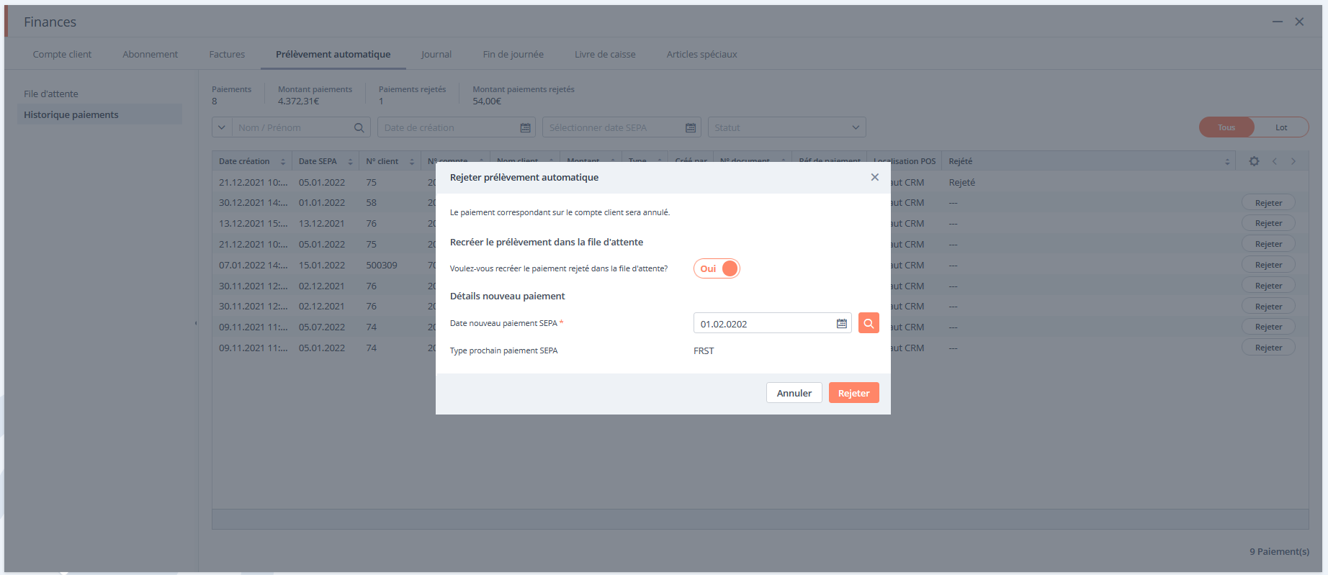The height and width of the screenshot is (575, 1328).
Task: Click Date SEPA cell 15.01.2022
Action: (322, 265)
